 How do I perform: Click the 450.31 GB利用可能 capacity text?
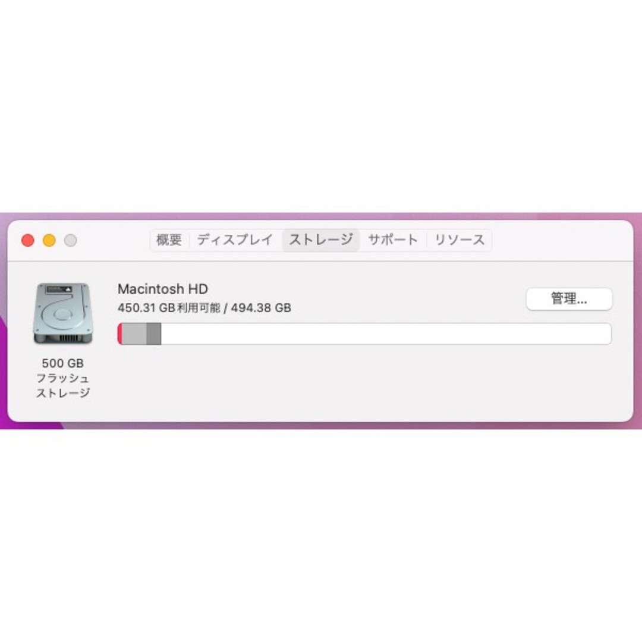coord(169,308)
